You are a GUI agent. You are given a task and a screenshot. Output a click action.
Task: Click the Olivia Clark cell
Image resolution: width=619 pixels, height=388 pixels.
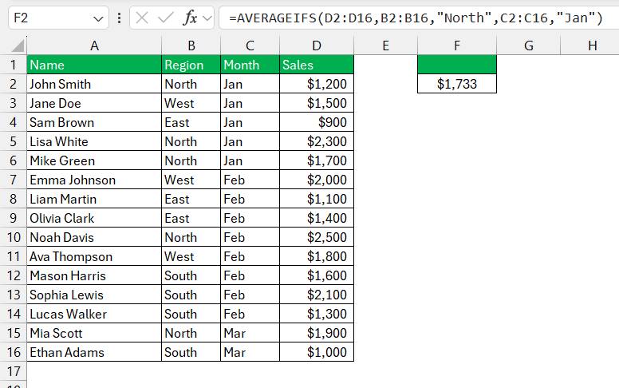click(x=94, y=218)
